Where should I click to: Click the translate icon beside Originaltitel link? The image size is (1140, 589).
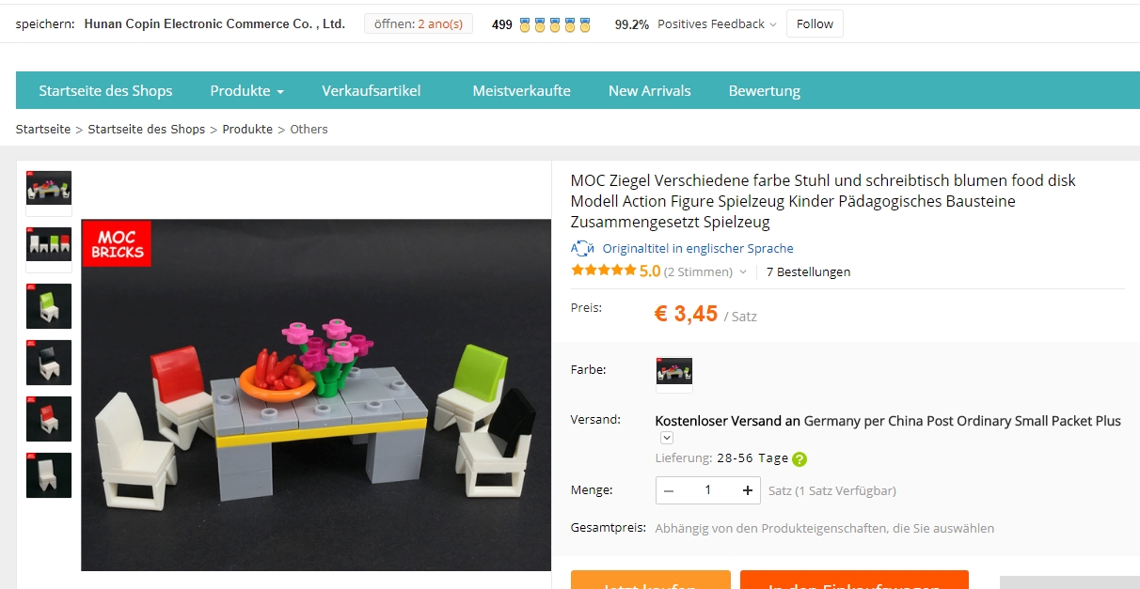582,249
